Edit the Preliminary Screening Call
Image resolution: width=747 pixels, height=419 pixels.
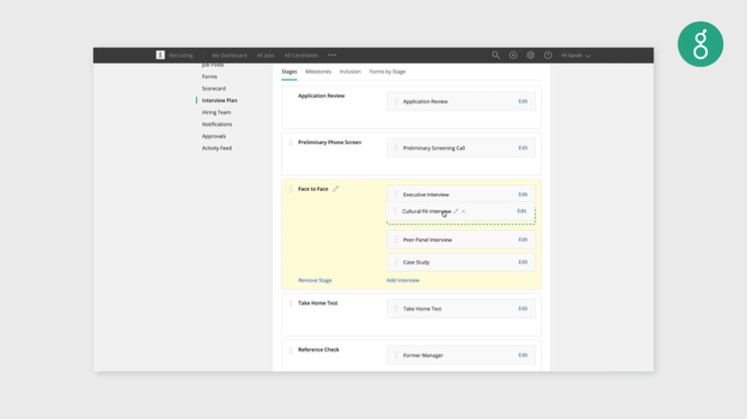coord(523,148)
